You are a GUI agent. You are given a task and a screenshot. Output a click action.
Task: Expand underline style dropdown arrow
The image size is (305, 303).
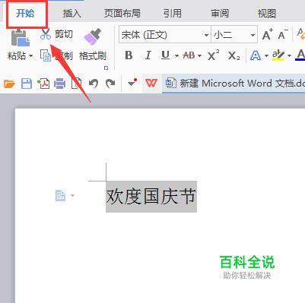click(x=176, y=55)
